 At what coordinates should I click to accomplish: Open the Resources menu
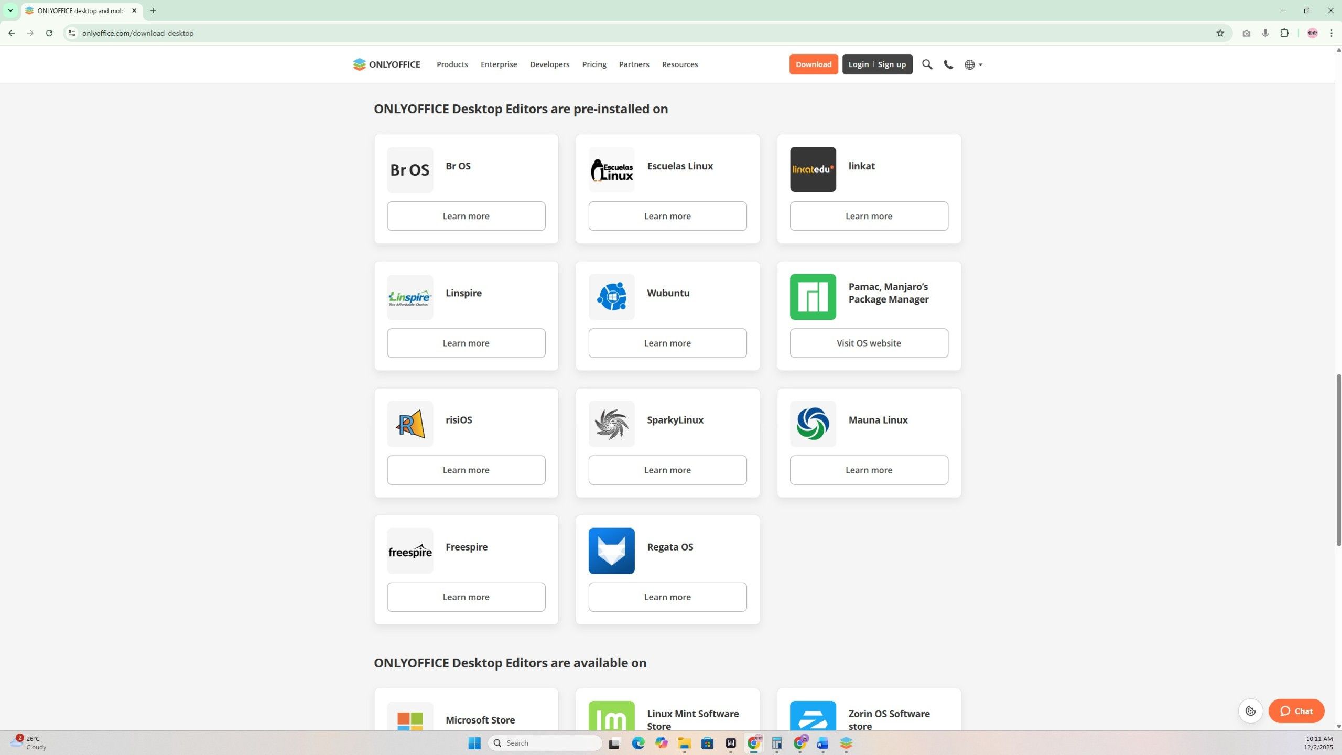point(679,64)
